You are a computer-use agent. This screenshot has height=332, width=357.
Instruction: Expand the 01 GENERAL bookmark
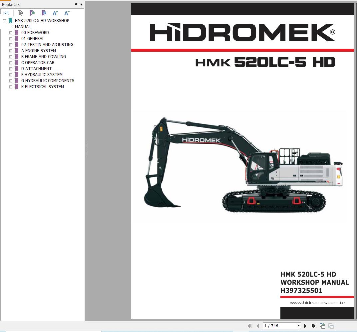pos(11,39)
